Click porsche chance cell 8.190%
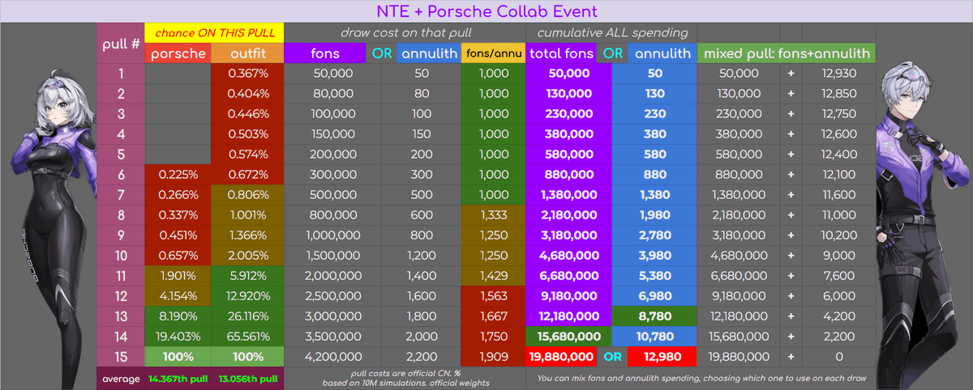Screen dimensions: 973x390 click(178, 316)
